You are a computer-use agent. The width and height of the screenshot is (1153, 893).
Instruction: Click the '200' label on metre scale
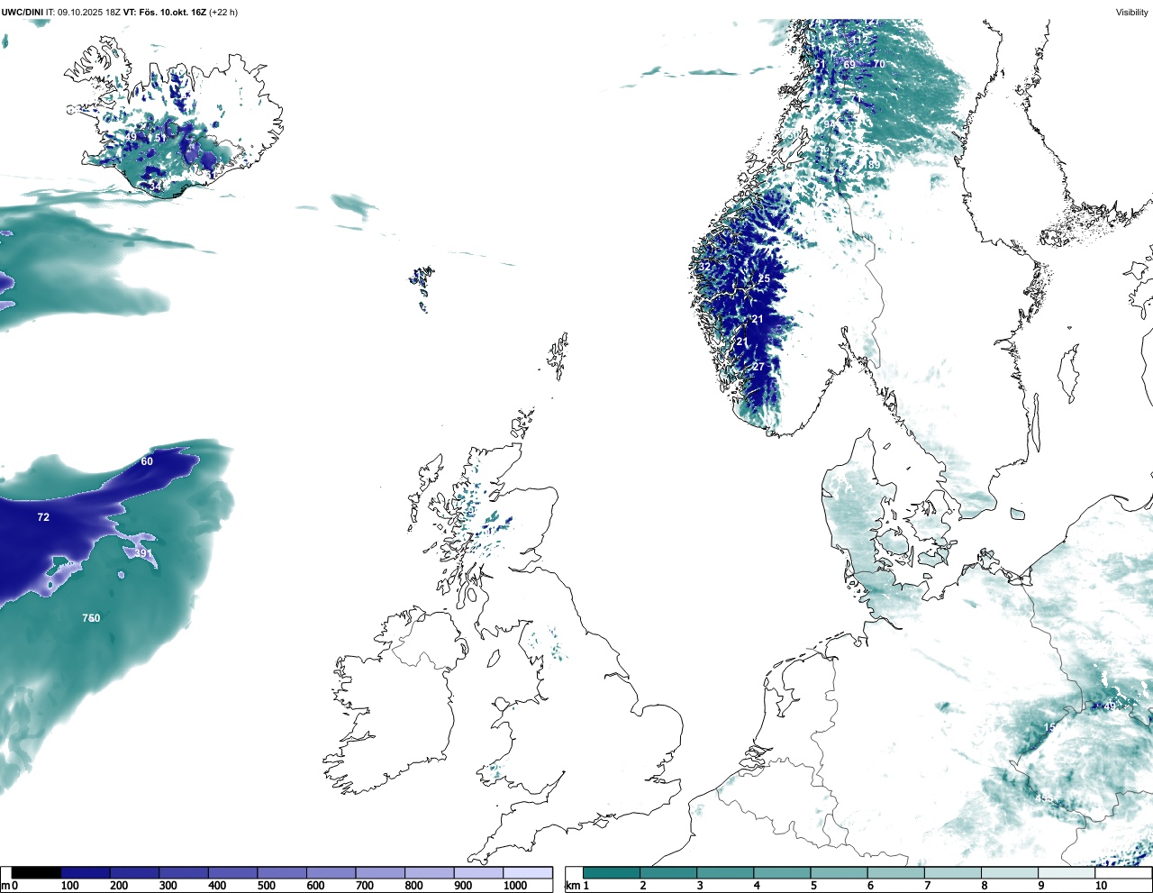tap(118, 886)
